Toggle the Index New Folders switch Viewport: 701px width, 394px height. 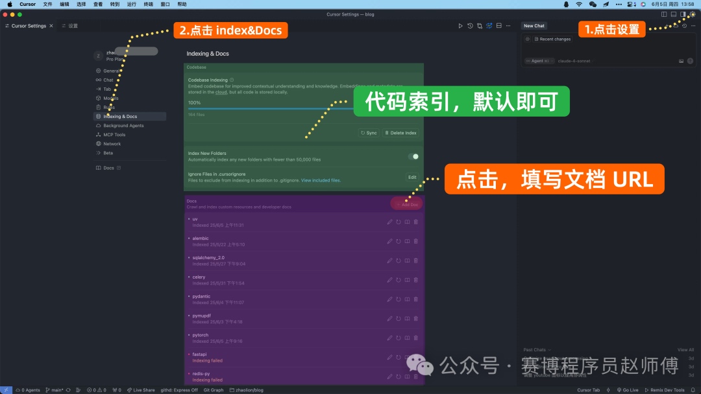pyautogui.click(x=413, y=157)
